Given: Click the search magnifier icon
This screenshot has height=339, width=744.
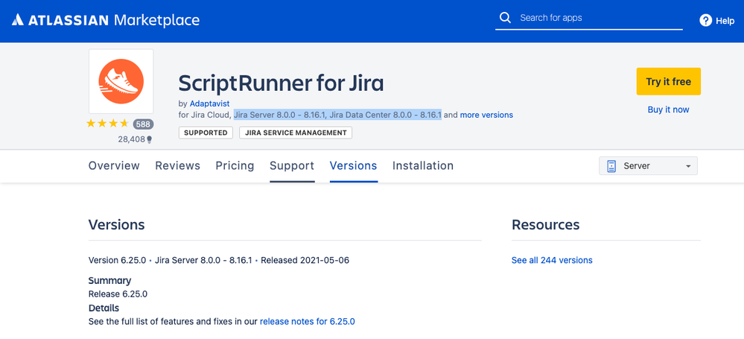Looking at the screenshot, I should coord(506,18).
